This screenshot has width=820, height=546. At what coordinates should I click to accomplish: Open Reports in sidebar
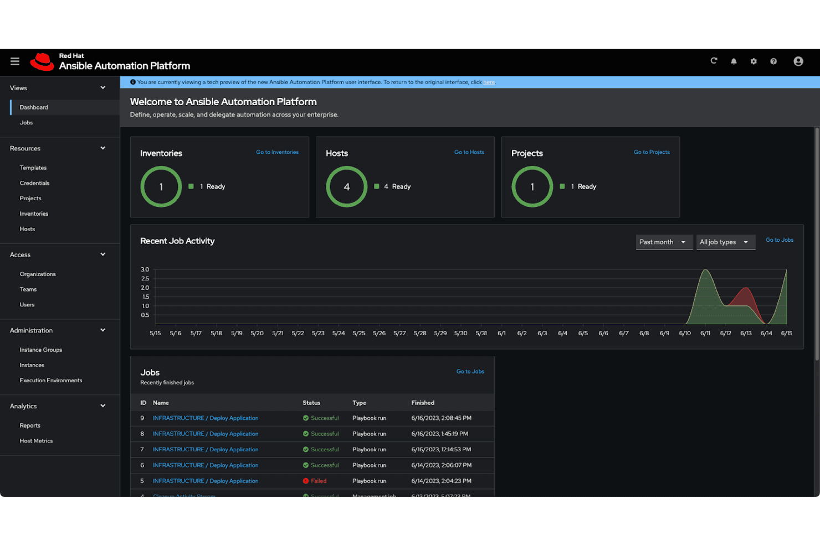[x=30, y=426]
